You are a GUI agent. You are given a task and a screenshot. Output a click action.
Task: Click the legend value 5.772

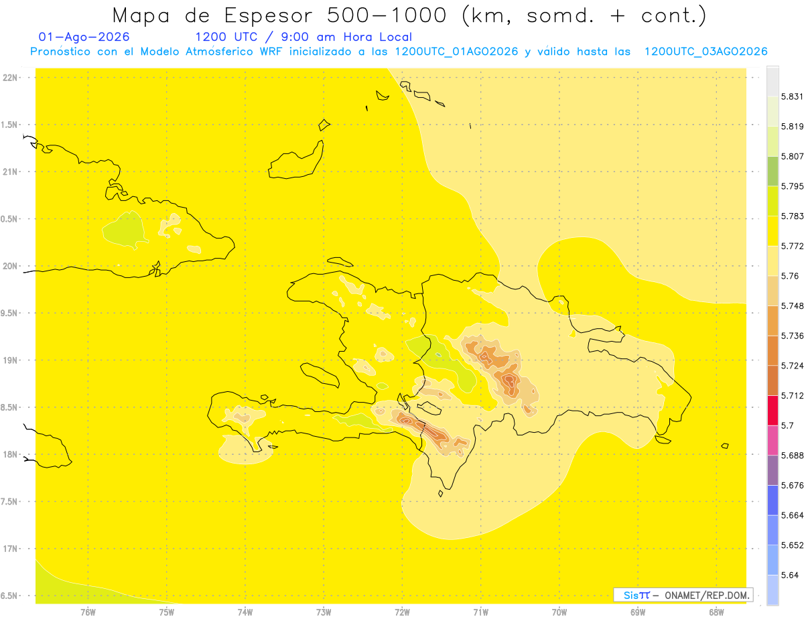(x=793, y=246)
